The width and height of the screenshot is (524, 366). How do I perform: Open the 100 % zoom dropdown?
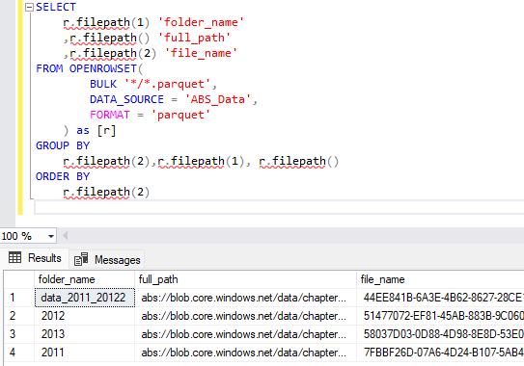point(51,236)
